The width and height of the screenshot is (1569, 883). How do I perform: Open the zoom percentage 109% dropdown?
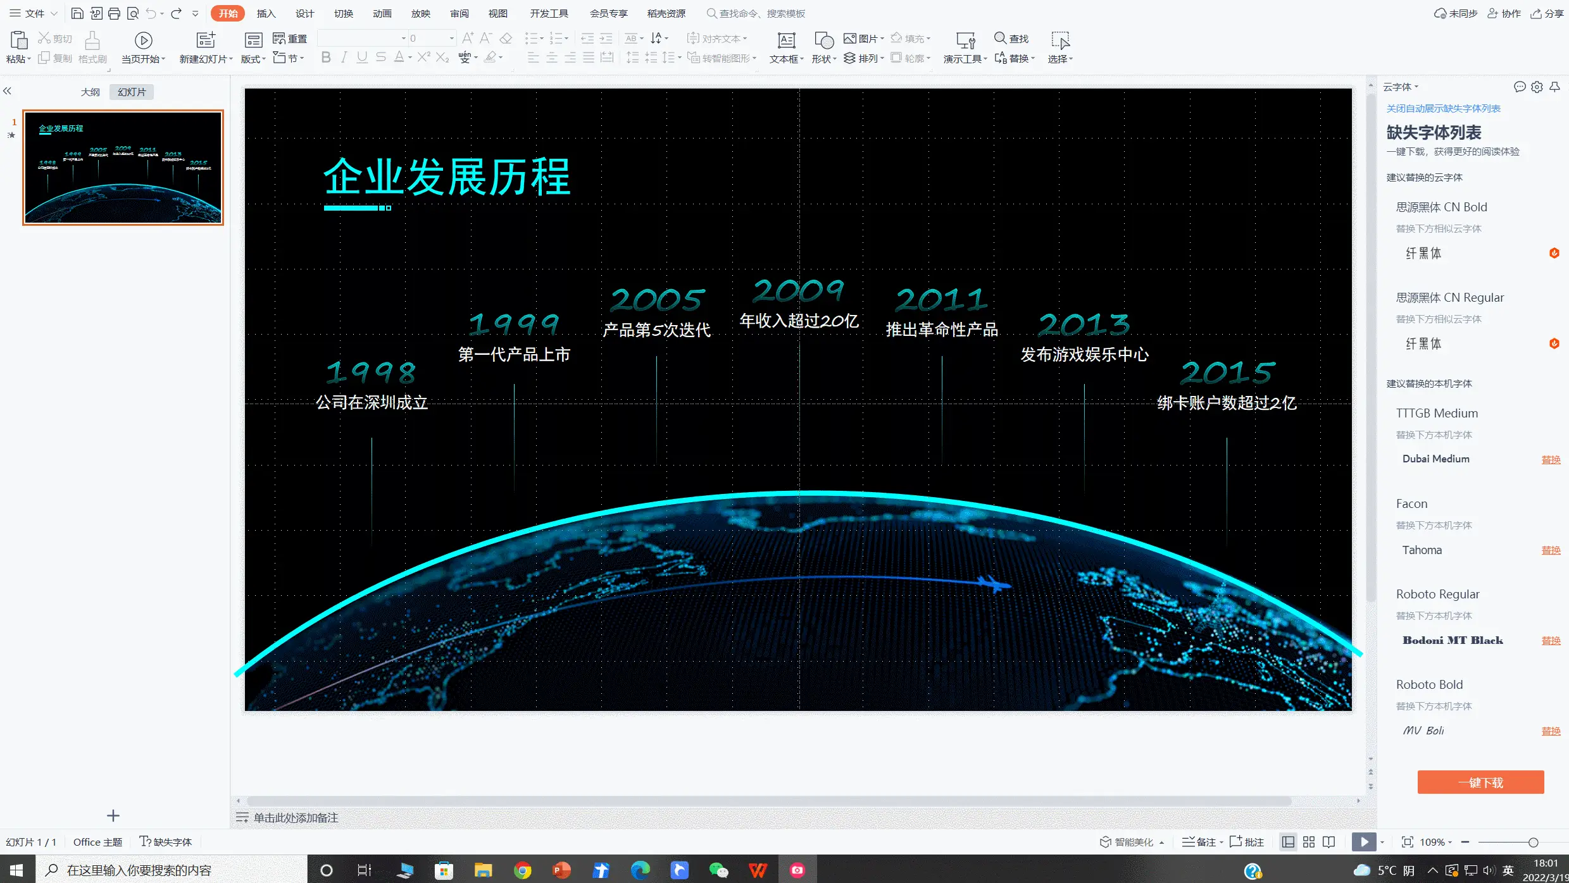[x=1435, y=842]
